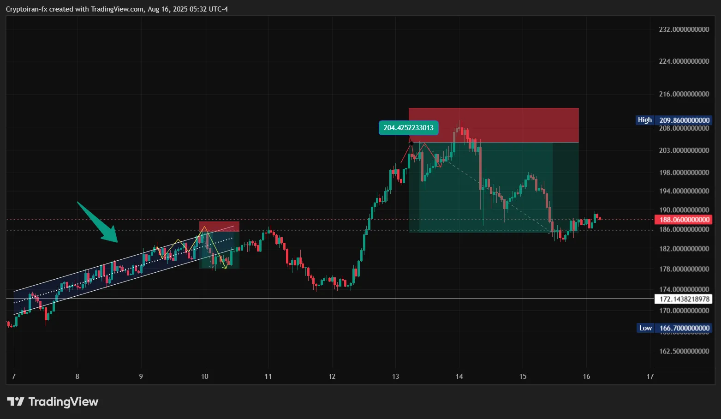Screen dimensions: 721x419
Task: Click the 204.4252233013 price callout
Action: coord(408,128)
